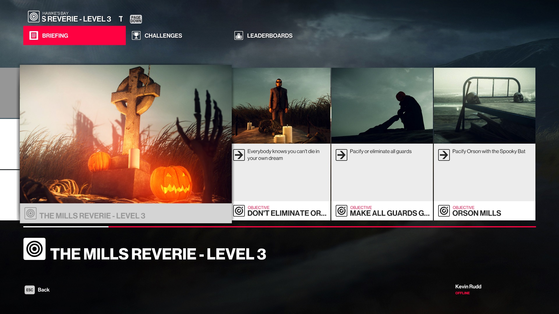This screenshot has height=314, width=559.
Task: Select the bed with skulls objective image
Action: (x=484, y=106)
